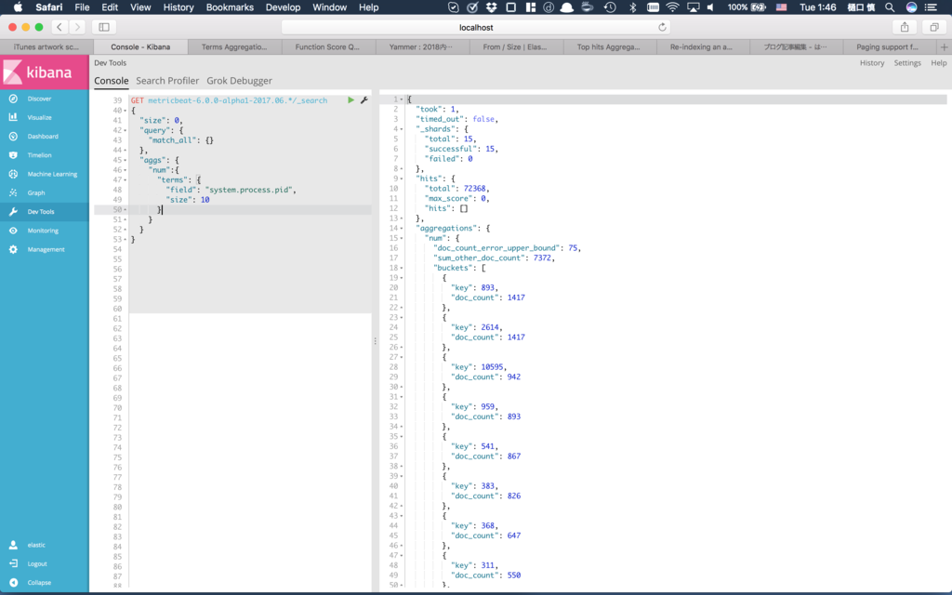Open the iTunes artwork browser tab
The image size is (952, 595).
pos(46,46)
